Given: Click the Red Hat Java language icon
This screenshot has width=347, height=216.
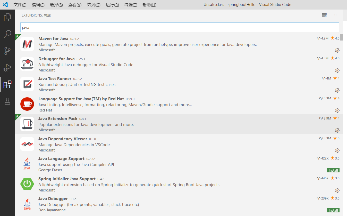Looking at the screenshot, I should tap(27, 104).
